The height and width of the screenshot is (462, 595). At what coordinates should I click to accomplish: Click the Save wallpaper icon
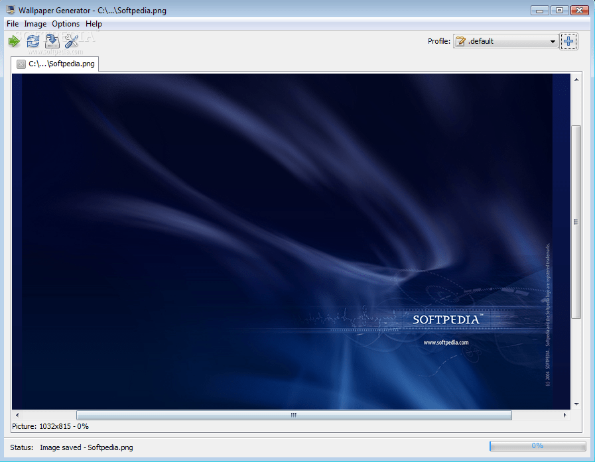coord(52,41)
